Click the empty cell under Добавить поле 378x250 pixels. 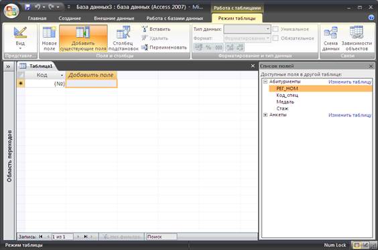[91, 84]
